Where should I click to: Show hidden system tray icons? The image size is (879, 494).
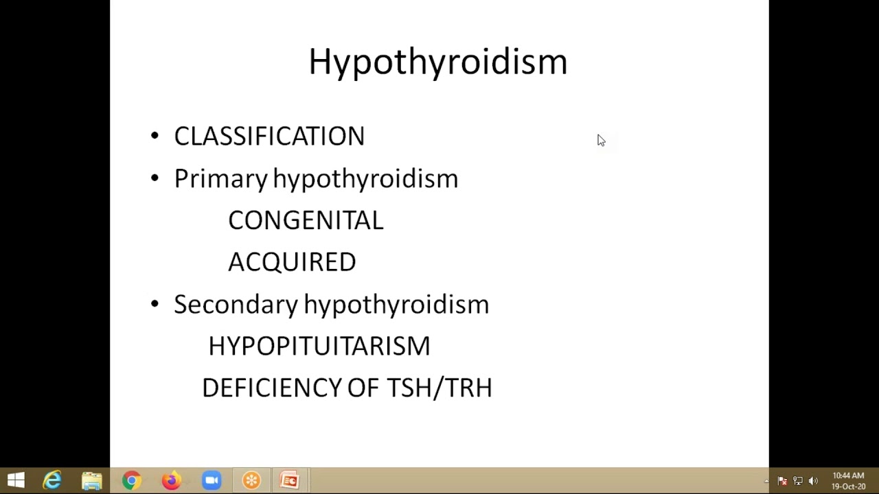click(x=766, y=481)
